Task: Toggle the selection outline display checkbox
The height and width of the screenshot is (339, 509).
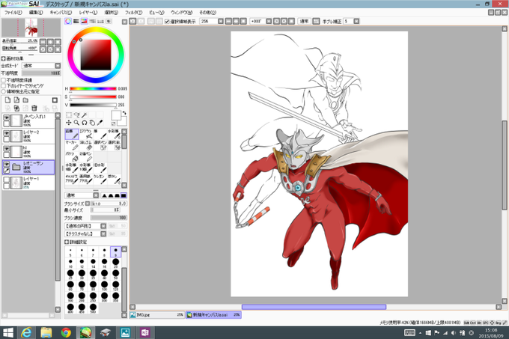Action: click(167, 22)
